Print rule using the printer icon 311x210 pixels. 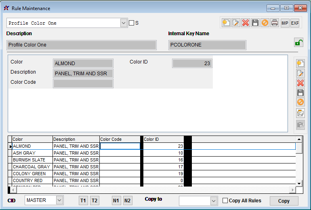click(x=275, y=23)
